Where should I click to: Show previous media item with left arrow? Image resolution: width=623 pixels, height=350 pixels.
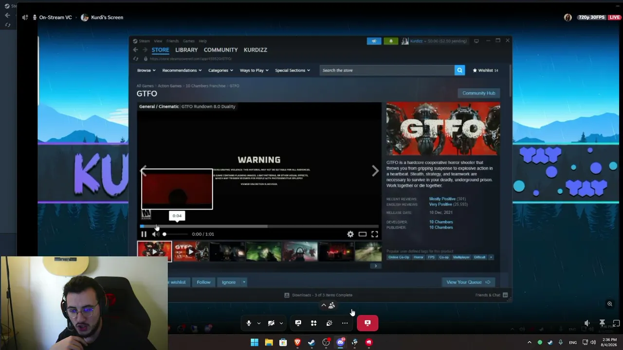click(x=144, y=171)
